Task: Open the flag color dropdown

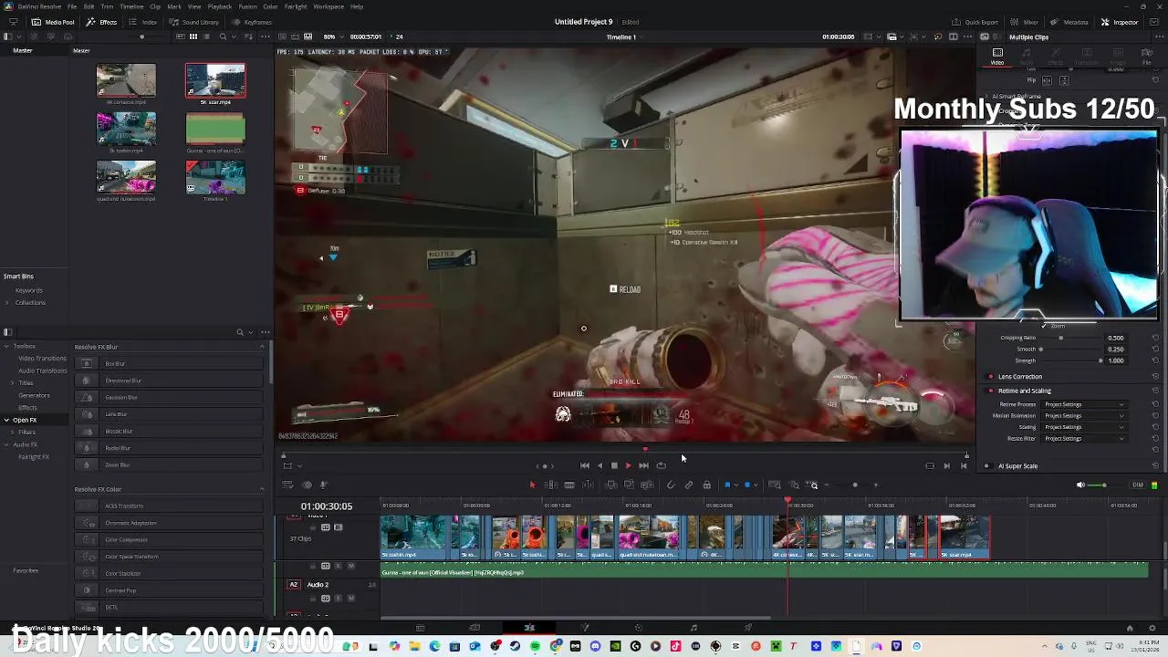Action: (x=736, y=485)
